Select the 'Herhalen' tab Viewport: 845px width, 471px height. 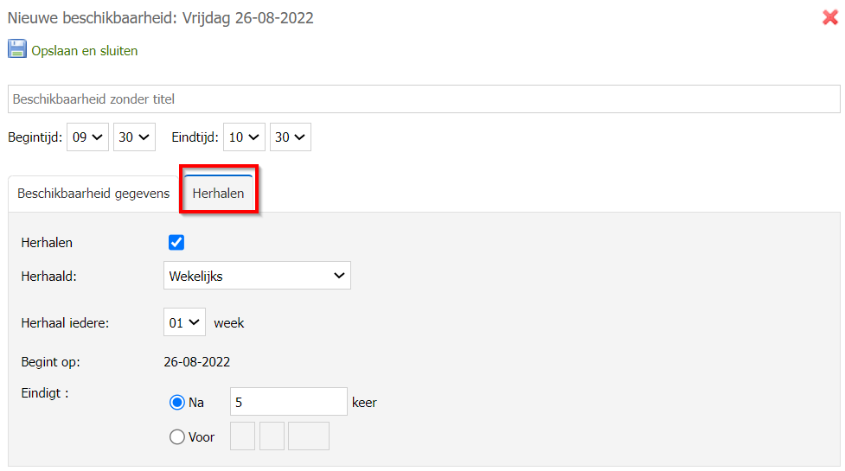tap(218, 194)
